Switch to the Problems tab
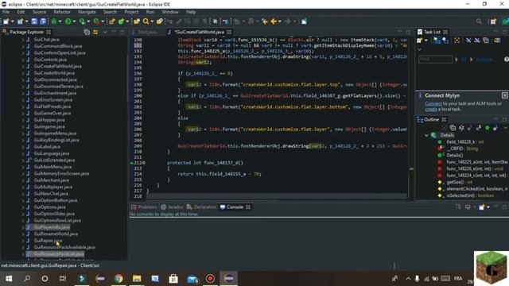This screenshot has width=509, height=286. point(144,207)
